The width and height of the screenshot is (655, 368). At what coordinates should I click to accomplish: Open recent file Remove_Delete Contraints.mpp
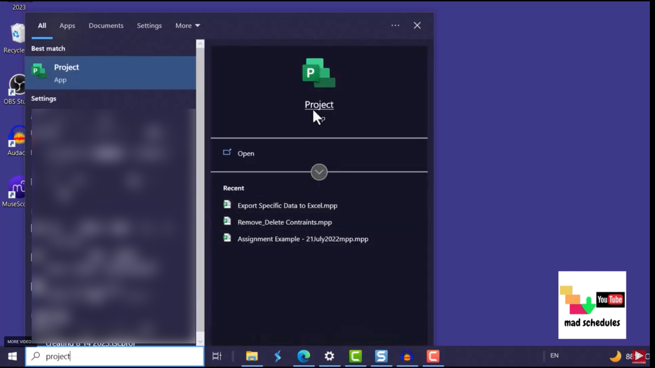tap(285, 223)
